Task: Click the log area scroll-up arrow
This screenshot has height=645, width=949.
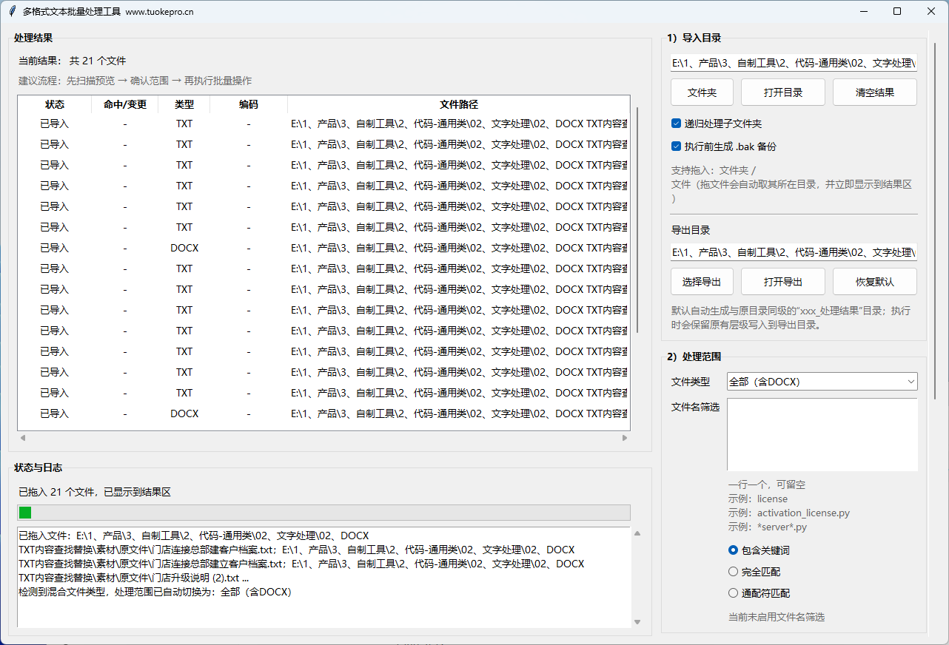Action: pyautogui.click(x=637, y=533)
